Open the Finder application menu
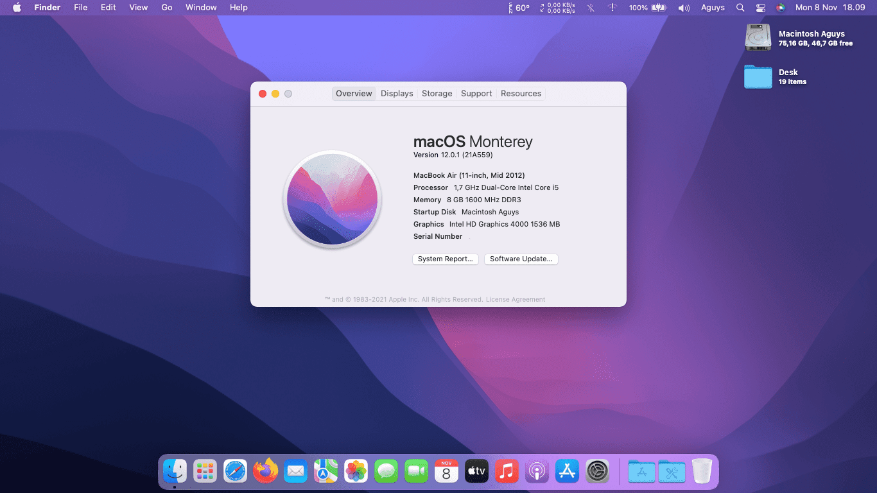The image size is (877, 493). 47,8
